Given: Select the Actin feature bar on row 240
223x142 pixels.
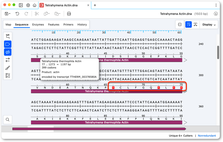Looking at the screenshot, I should tap(107, 60).
